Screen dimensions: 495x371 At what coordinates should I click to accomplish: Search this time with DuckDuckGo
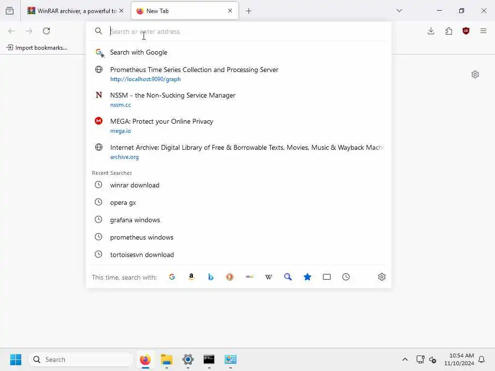coord(230,277)
